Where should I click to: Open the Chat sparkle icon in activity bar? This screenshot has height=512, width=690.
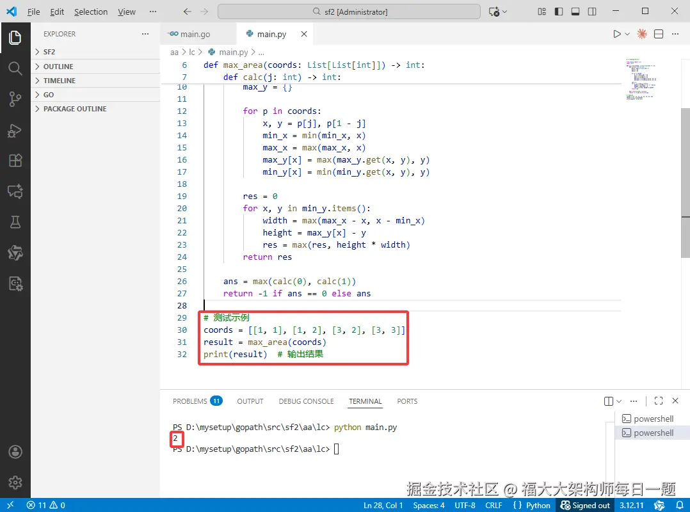[x=15, y=191]
